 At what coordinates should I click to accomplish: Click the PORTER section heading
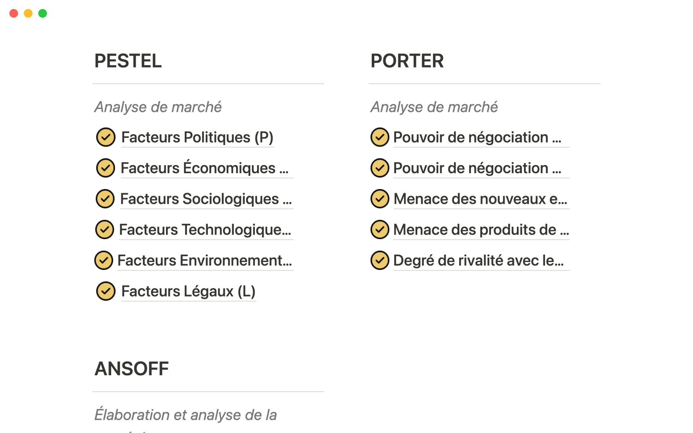pyautogui.click(x=407, y=61)
